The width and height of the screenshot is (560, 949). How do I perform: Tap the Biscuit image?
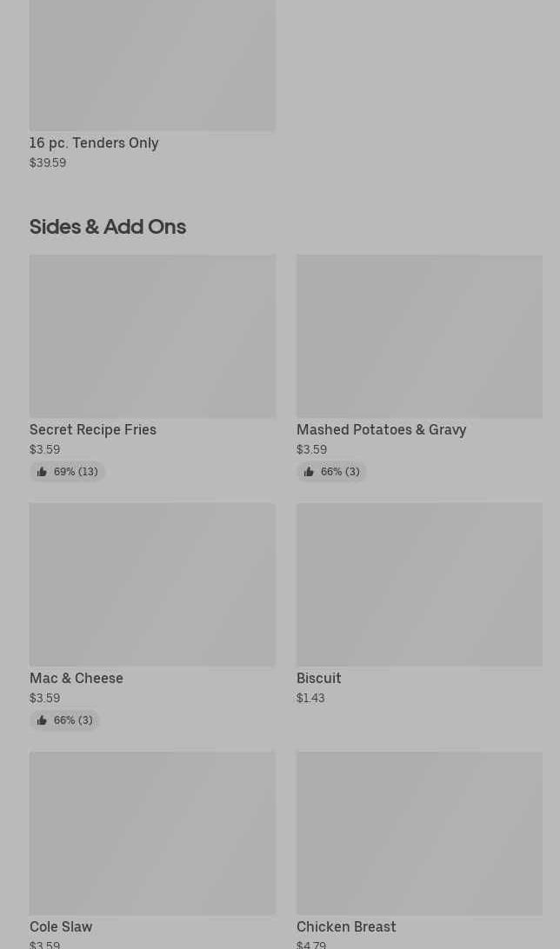[419, 585]
